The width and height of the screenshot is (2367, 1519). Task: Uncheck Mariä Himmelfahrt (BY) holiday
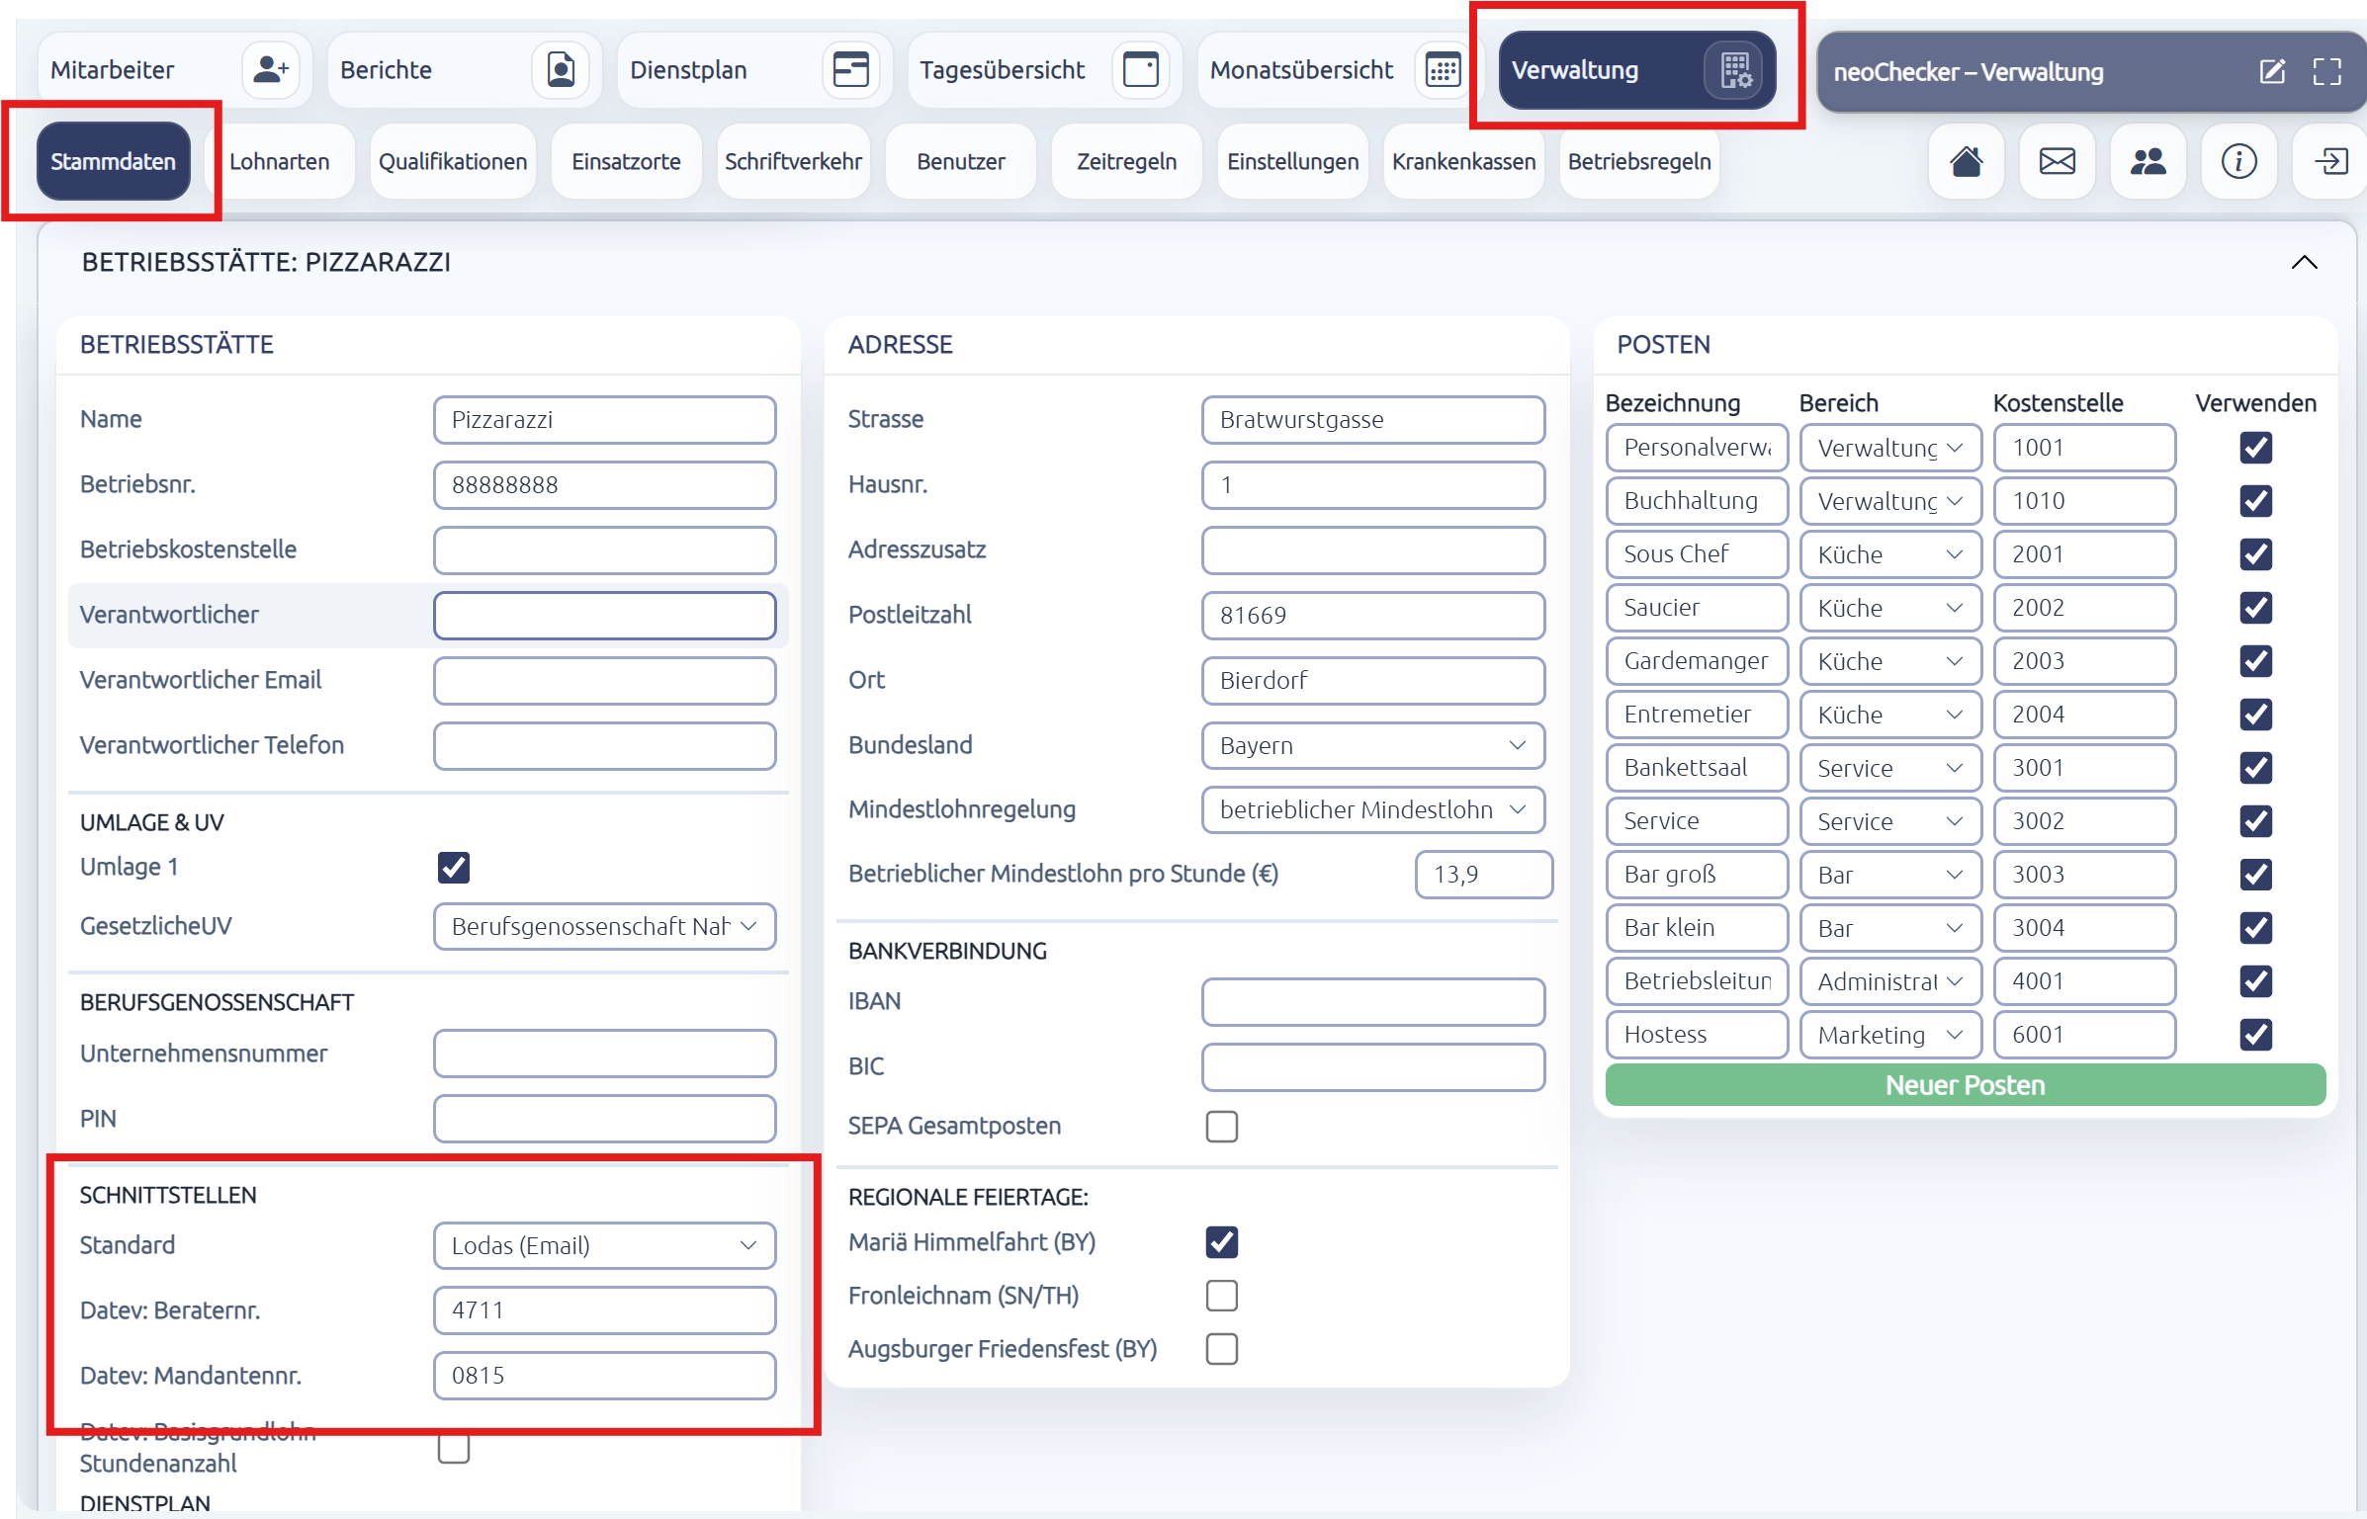pos(1221,1241)
